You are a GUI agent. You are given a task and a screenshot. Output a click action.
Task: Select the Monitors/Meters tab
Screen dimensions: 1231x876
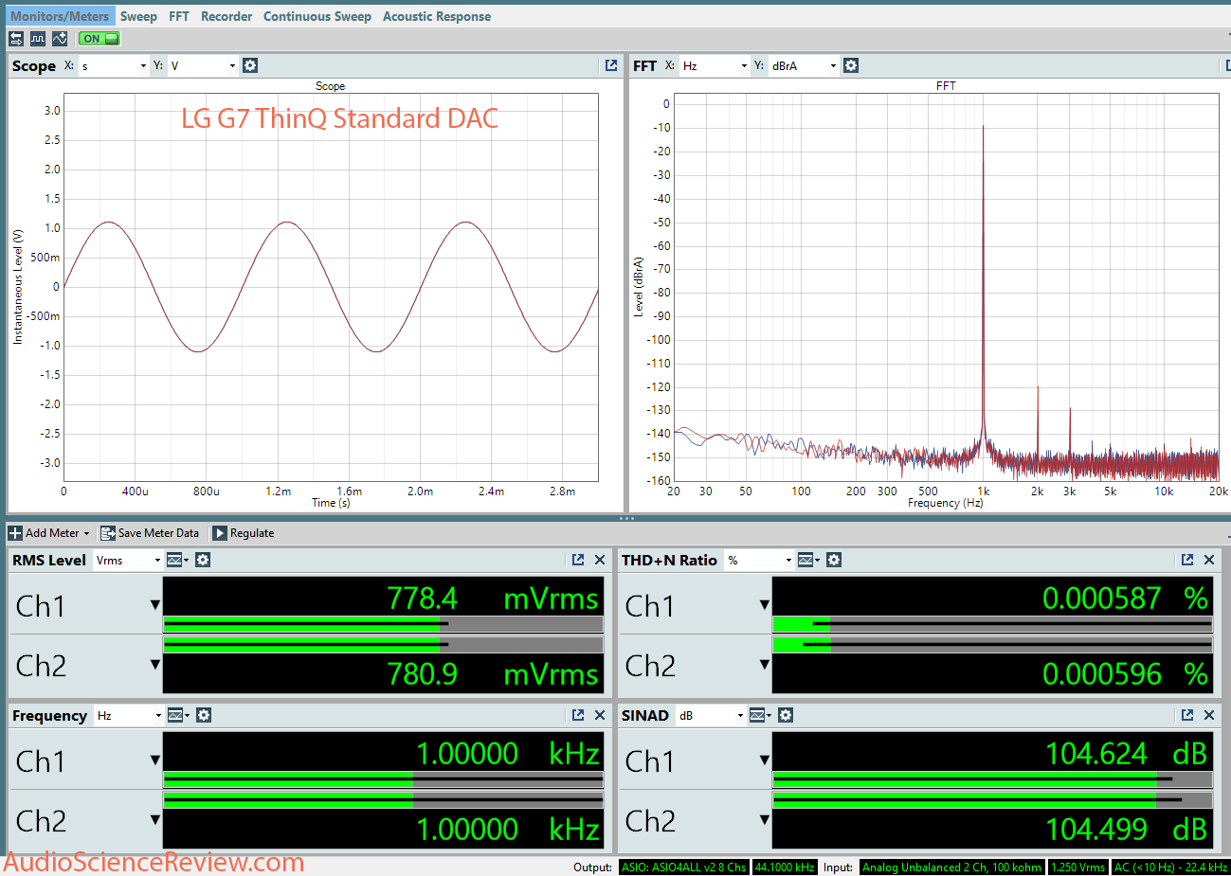coord(59,16)
